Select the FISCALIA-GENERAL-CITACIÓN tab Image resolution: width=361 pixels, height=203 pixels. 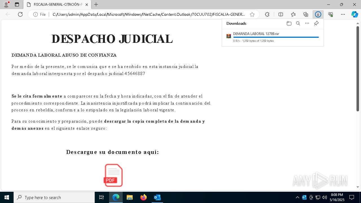(57, 5)
